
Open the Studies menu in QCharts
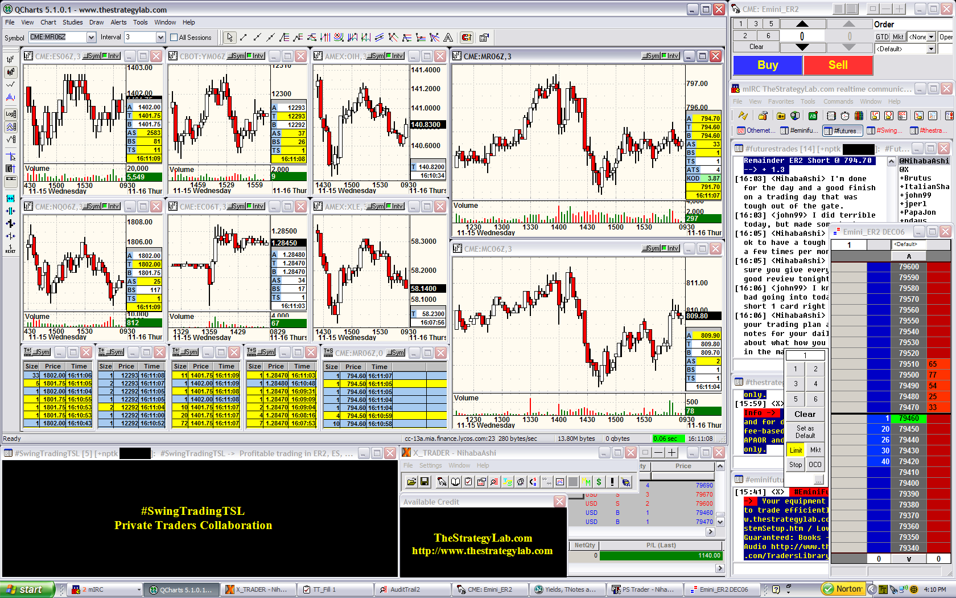tap(72, 22)
